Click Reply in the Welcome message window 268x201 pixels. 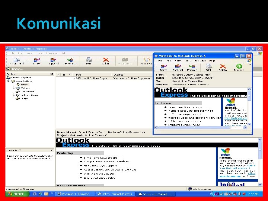[x=163, y=68]
